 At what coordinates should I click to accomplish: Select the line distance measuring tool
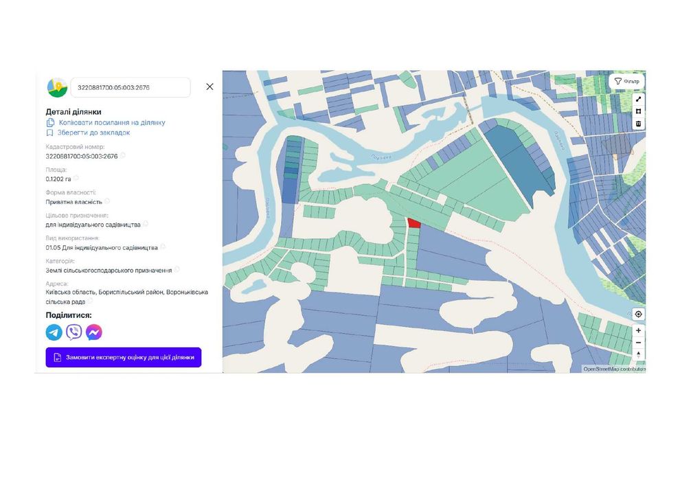coord(638,99)
